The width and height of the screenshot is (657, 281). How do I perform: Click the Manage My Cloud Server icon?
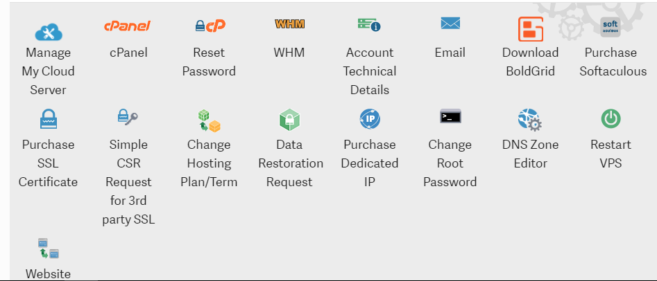click(48, 31)
